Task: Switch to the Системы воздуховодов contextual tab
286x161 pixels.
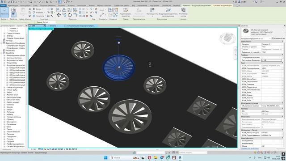Action: [x=223, y=5]
